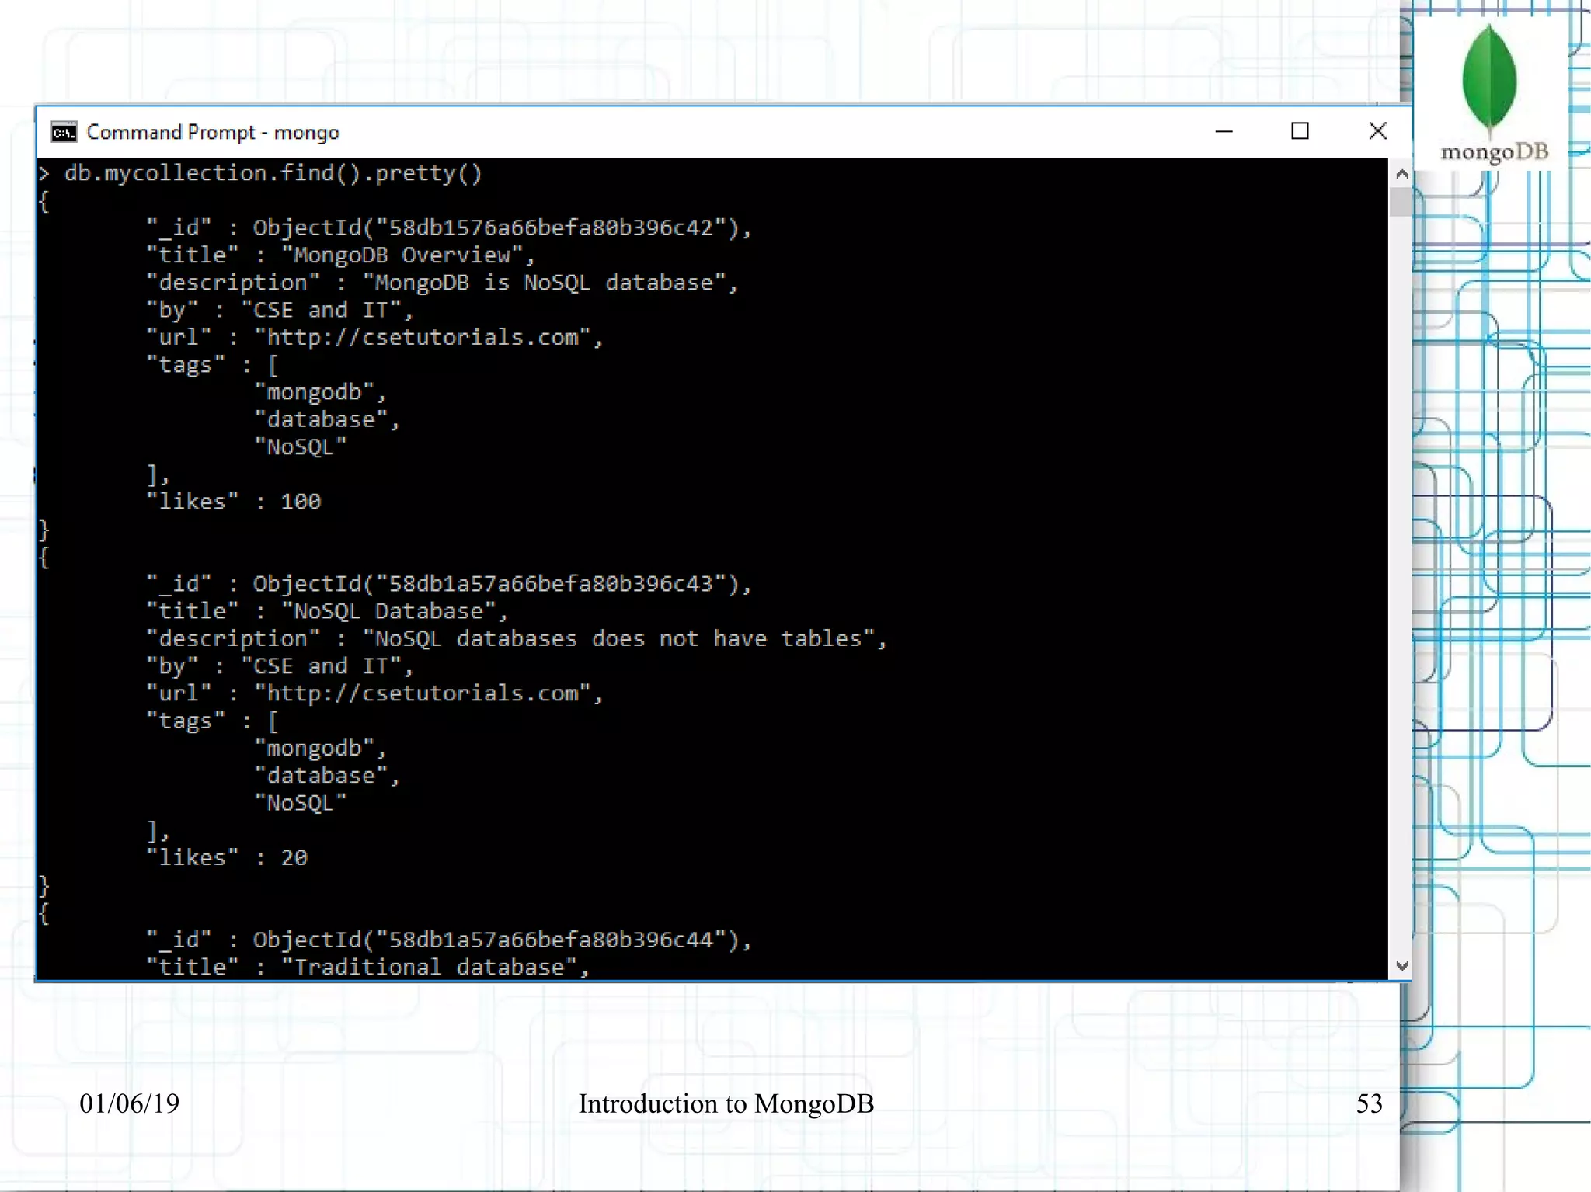Click the slide number 53
The image size is (1591, 1192).
tap(1369, 1103)
